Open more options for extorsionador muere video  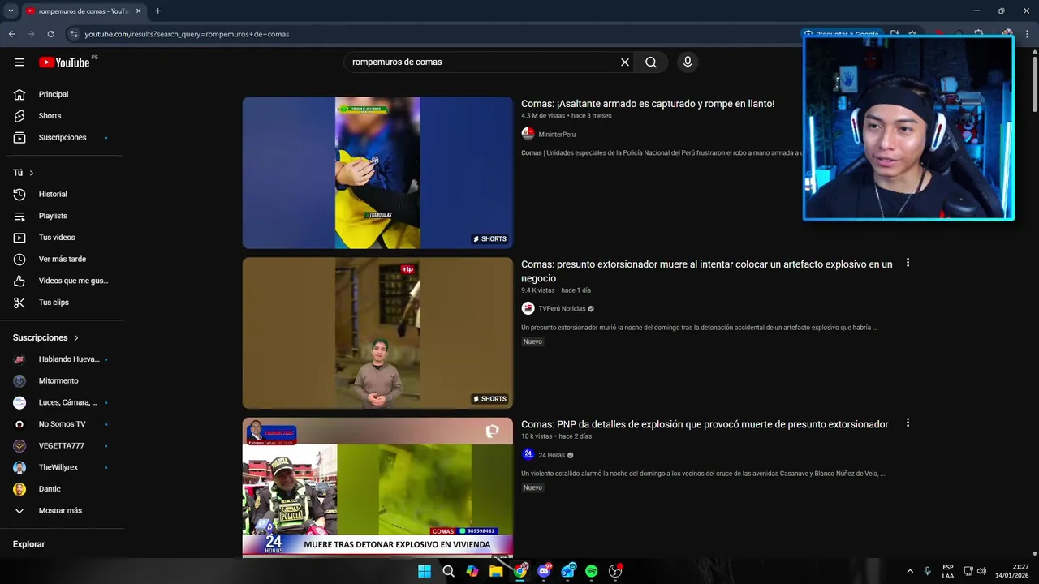click(x=908, y=263)
